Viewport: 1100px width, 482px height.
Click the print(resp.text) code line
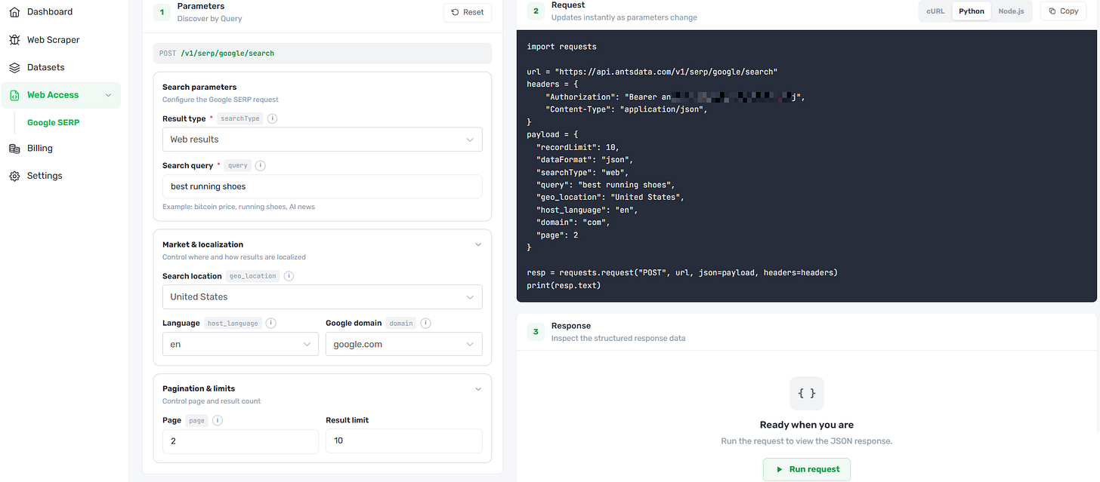[x=564, y=285]
